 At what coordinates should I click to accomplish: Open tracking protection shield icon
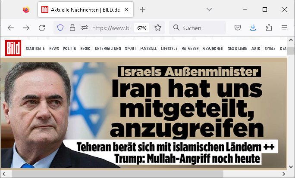tap(60, 28)
